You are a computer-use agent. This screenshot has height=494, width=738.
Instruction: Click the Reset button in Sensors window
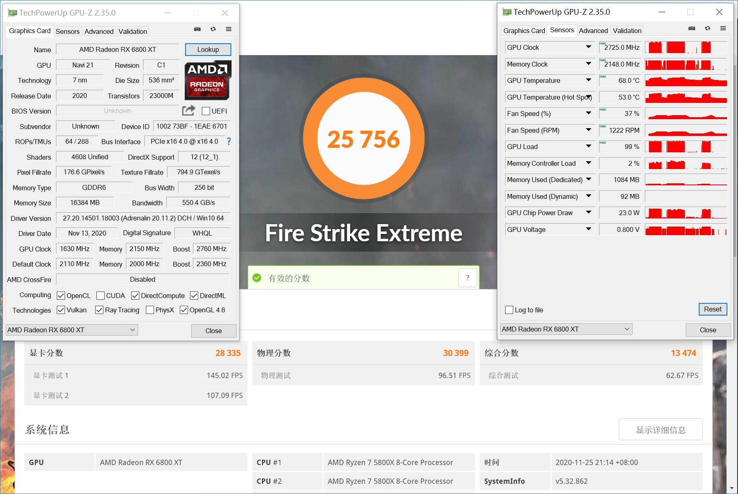click(713, 309)
